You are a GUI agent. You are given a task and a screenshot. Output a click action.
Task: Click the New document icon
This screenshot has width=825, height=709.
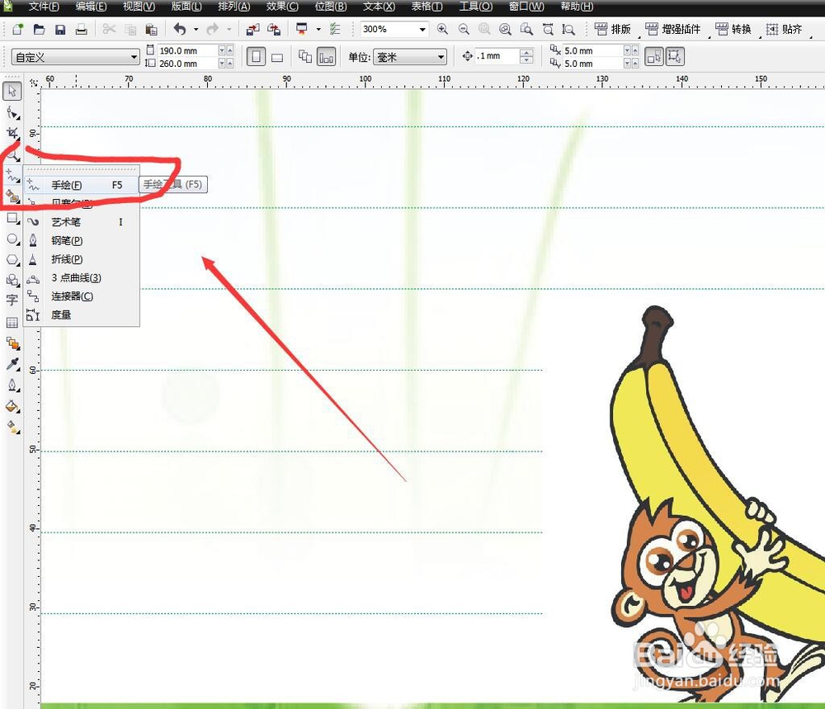coord(17,29)
